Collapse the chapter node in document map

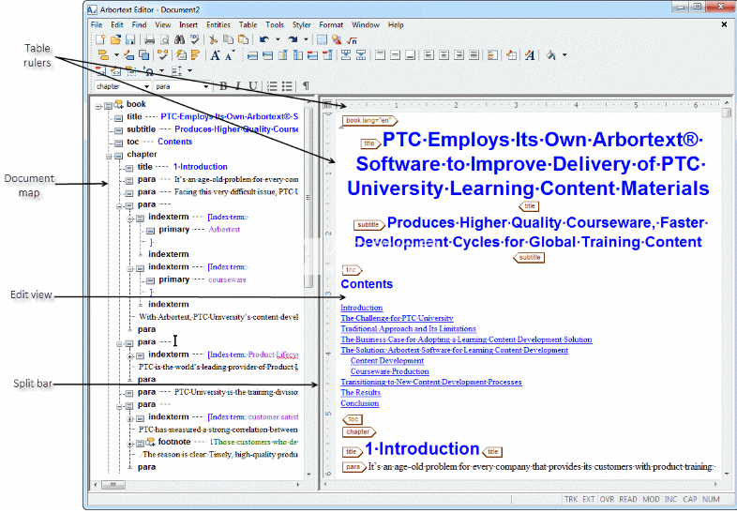pyautogui.click(x=109, y=156)
